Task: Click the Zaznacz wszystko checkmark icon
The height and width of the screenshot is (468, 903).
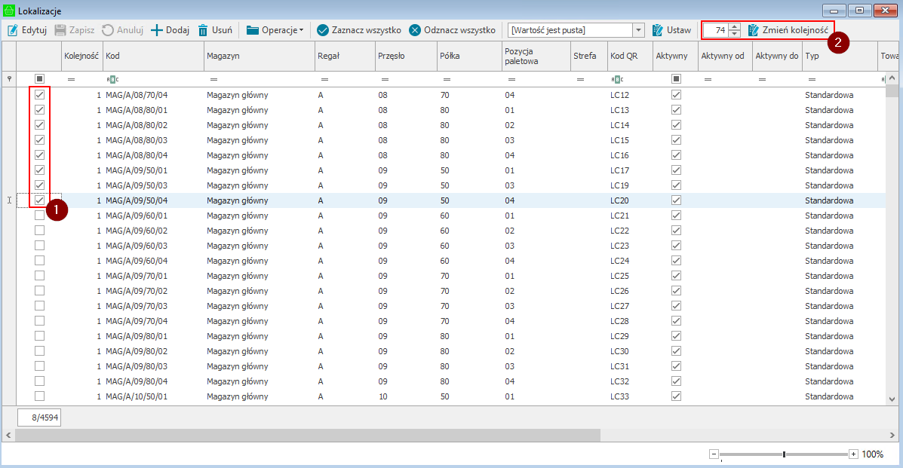Action: (323, 30)
